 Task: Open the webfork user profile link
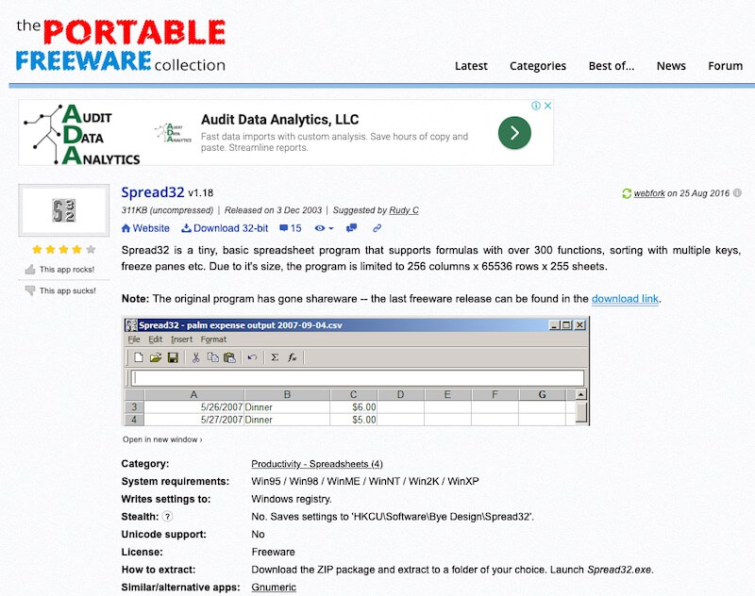click(649, 193)
